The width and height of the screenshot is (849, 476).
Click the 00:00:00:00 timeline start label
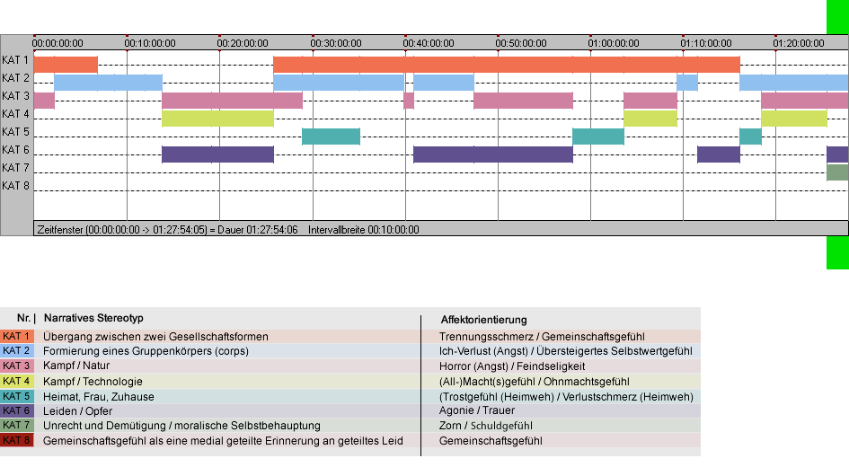coord(57,43)
